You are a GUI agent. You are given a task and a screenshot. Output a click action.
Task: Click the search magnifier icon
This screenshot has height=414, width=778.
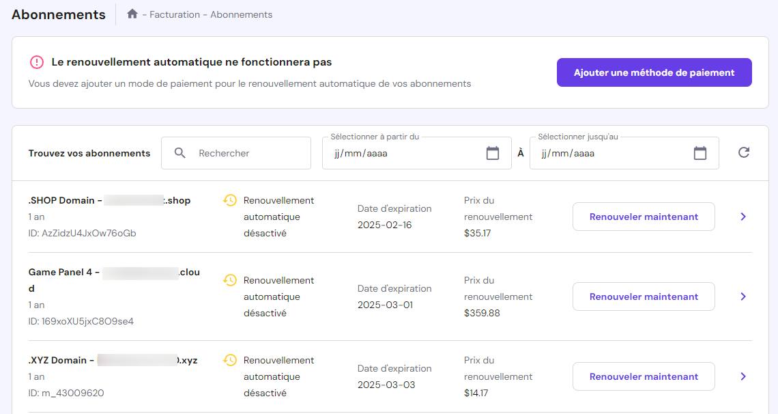[x=179, y=153]
